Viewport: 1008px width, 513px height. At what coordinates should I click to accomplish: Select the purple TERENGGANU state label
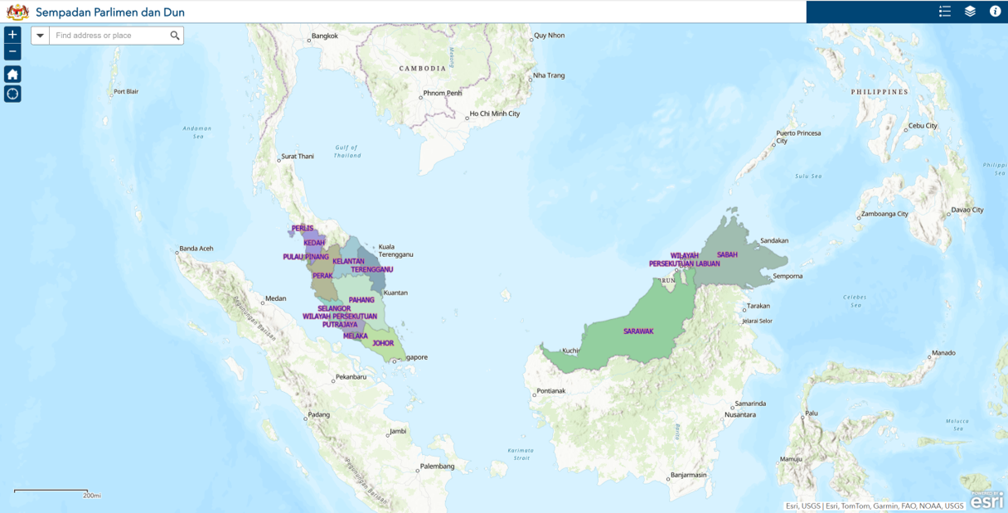click(372, 270)
